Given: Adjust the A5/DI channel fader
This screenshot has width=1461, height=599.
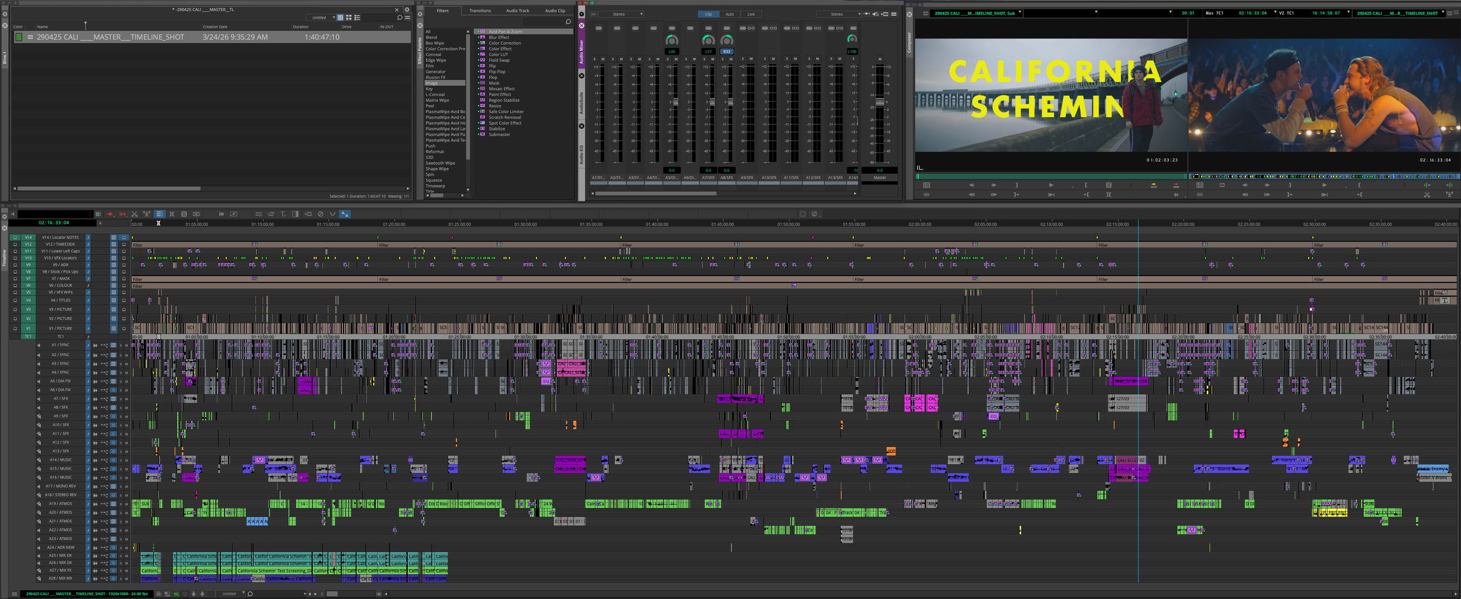Looking at the screenshot, I should 675,102.
